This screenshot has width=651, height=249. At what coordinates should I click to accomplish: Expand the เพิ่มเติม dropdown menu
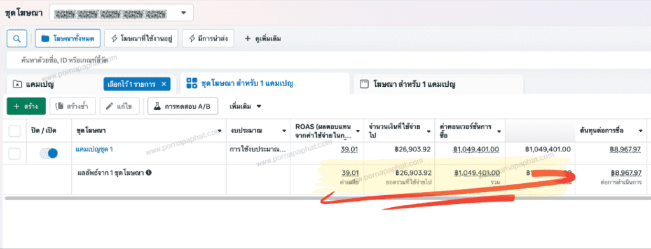point(245,106)
